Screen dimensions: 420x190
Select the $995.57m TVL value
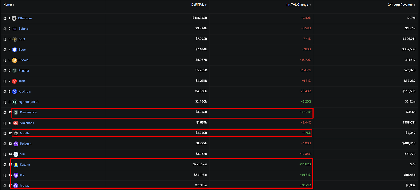[x=200, y=165]
